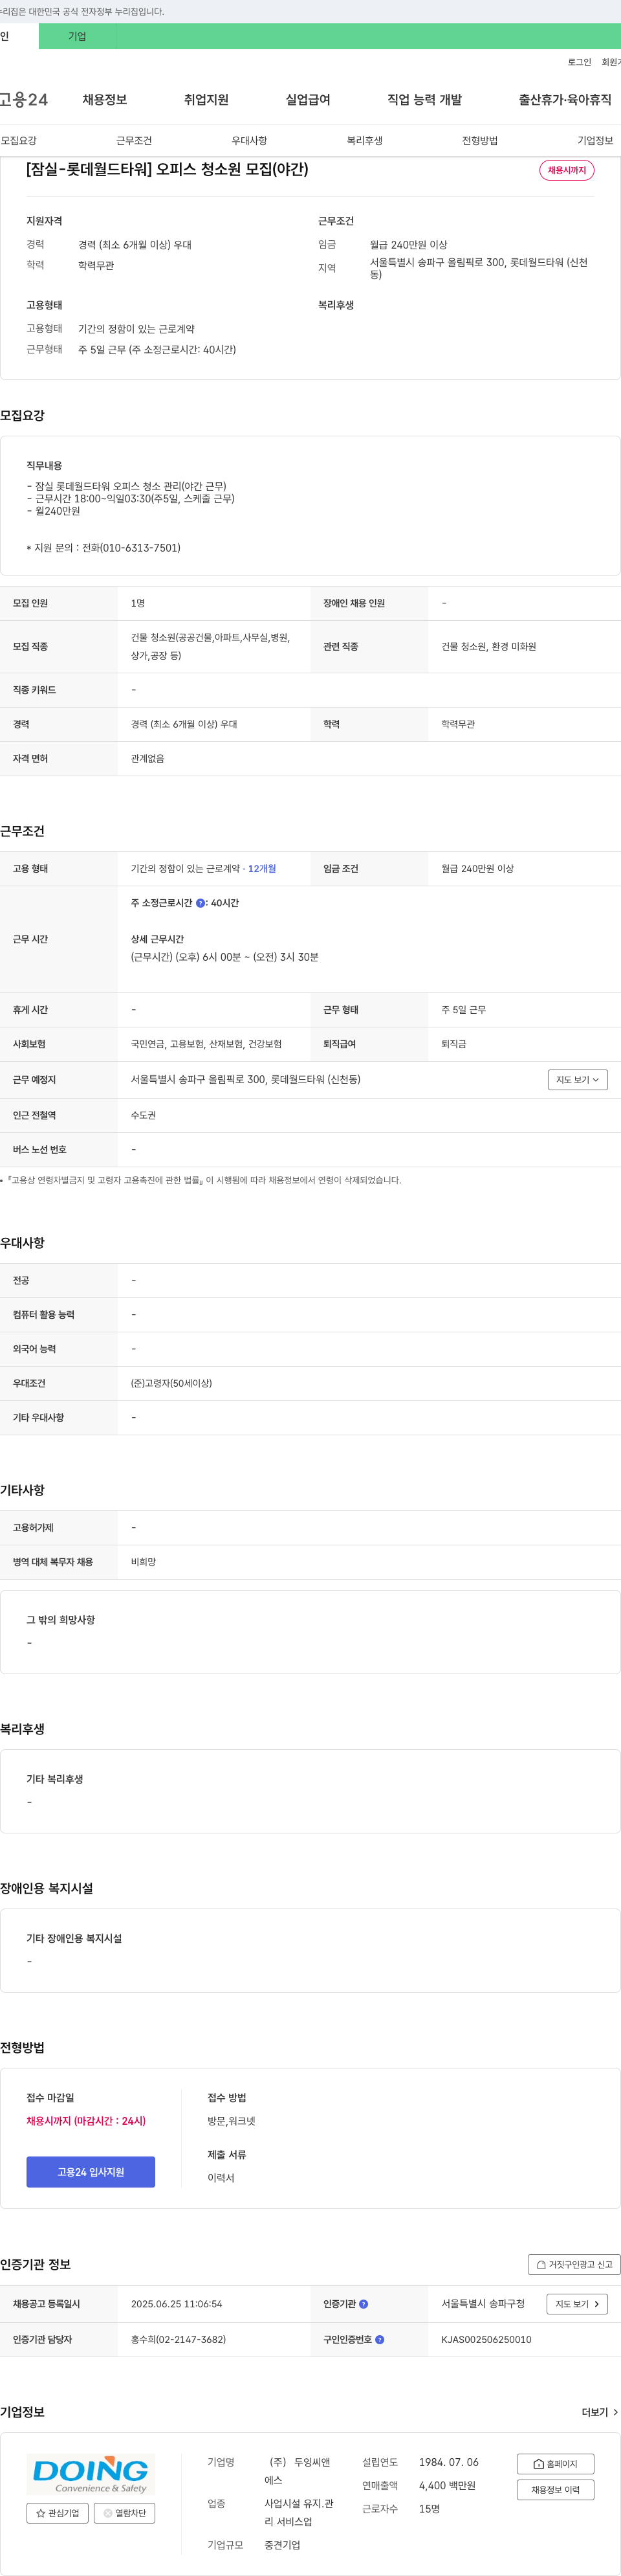Click the job title 잠실-롯데월드타워 오피스 청소원 모집
The width and height of the screenshot is (621, 2576).
pyautogui.click(x=167, y=170)
